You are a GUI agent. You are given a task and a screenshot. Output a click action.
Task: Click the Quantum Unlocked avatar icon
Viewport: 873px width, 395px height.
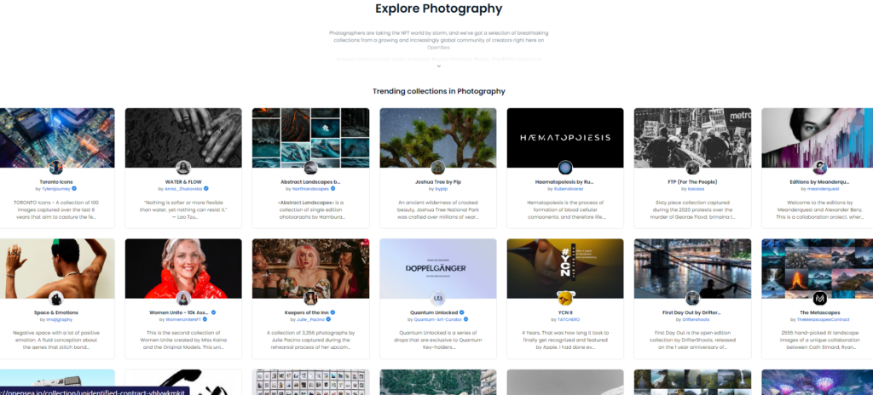click(438, 298)
